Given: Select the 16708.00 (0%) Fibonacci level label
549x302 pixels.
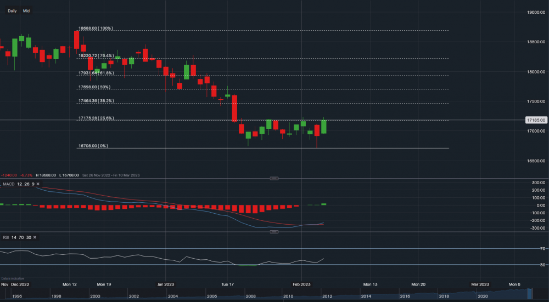Looking at the screenshot, I should pyautogui.click(x=93, y=146).
